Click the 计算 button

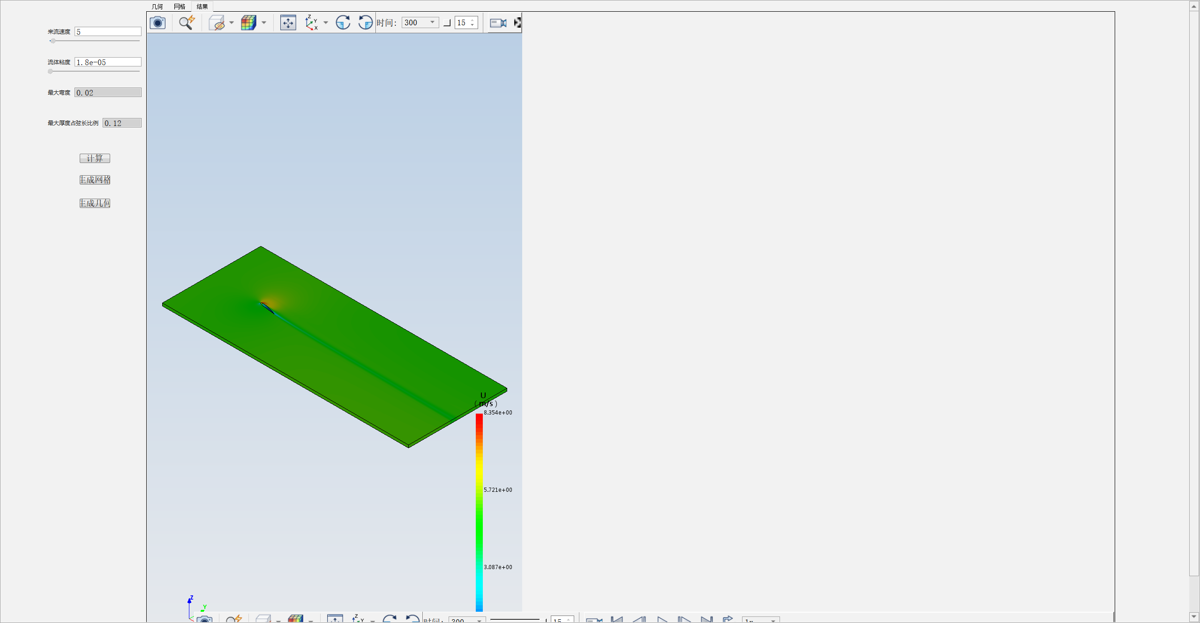(95, 158)
